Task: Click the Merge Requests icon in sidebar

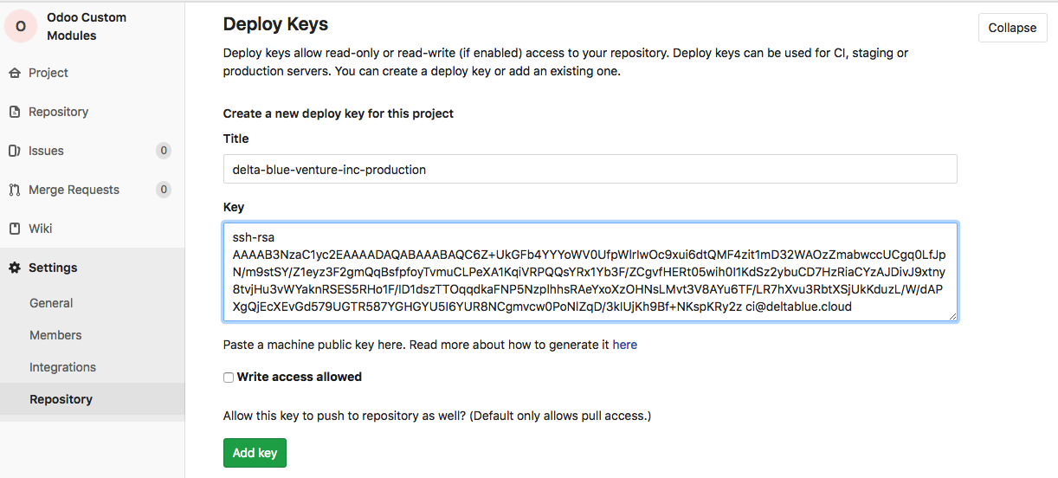Action: [x=14, y=190]
